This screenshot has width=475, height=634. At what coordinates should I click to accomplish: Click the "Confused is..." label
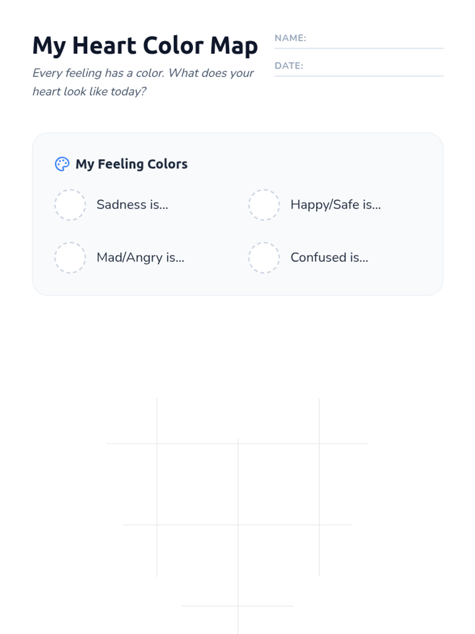(x=329, y=258)
